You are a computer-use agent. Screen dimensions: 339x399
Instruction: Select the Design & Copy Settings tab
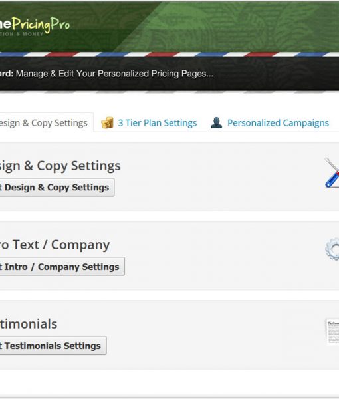[x=44, y=123]
